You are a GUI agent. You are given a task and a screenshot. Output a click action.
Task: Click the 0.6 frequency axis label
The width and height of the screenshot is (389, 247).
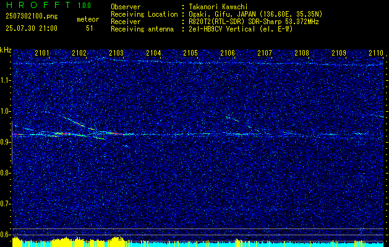5,235
